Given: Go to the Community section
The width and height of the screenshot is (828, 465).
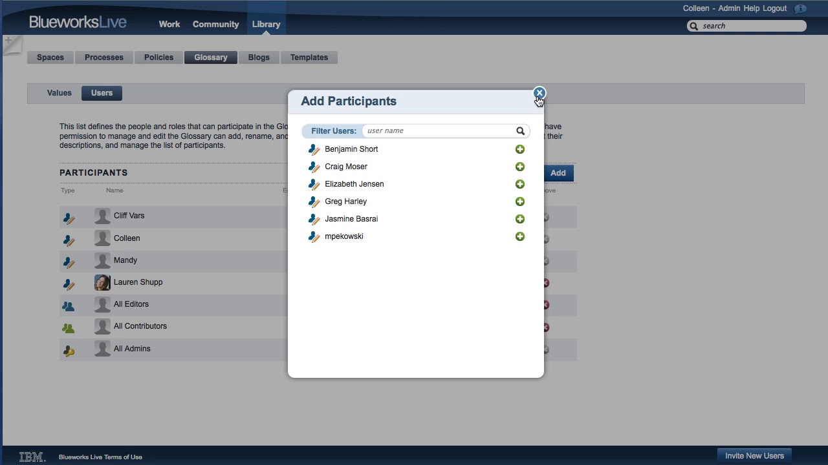Looking at the screenshot, I should pyautogui.click(x=215, y=24).
